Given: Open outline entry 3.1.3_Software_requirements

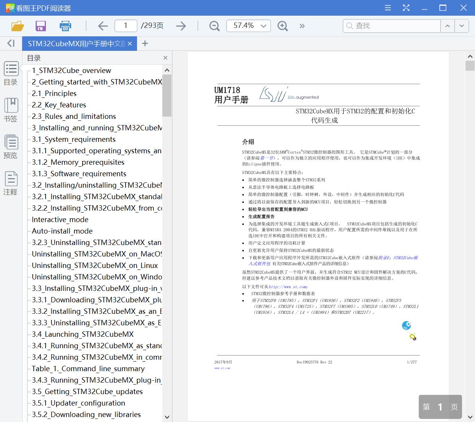Looking at the screenshot, I should pyautogui.click(x=79, y=174).
